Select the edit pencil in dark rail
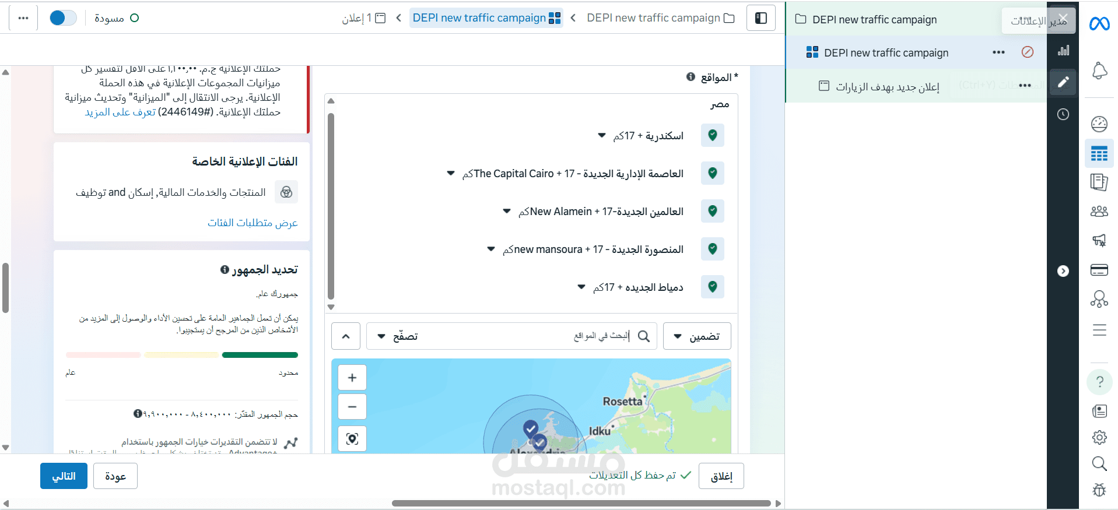 click(x=1063, y=82)
